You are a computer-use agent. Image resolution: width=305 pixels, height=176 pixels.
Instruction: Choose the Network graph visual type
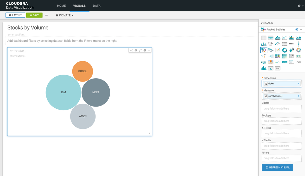click(x=264, y=56)
